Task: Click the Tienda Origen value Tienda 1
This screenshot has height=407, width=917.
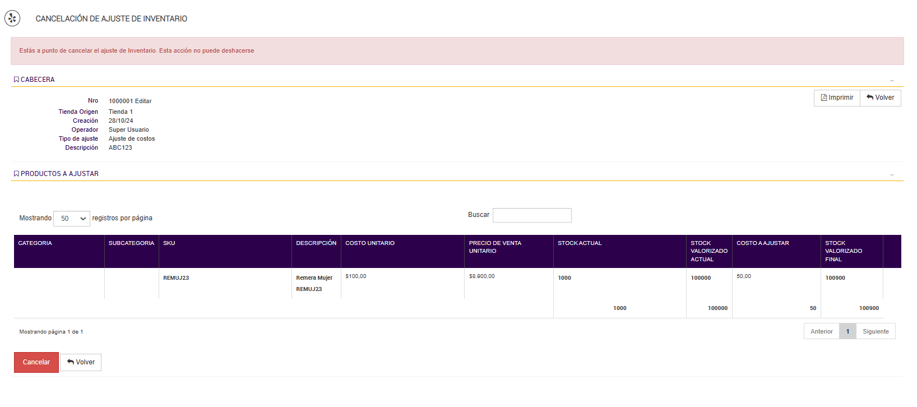Action: [x=121, y=112]
